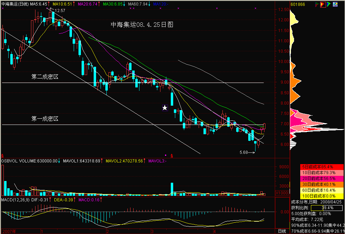Click the 100-day cost 0.0% yellow swatch
Image resolution: width=345 pixels, height=234 pixels.
click(x=322, y=196)
